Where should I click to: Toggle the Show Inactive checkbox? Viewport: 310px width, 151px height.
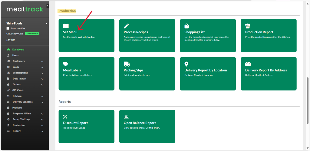click(x=8, y=28)
